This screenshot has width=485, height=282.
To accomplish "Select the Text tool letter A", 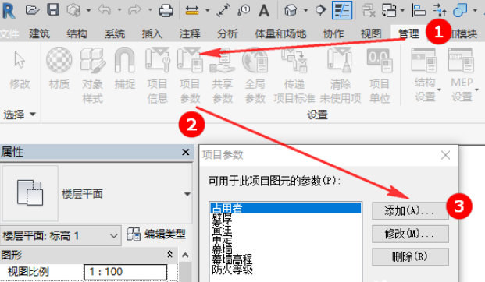I will 264,10.
